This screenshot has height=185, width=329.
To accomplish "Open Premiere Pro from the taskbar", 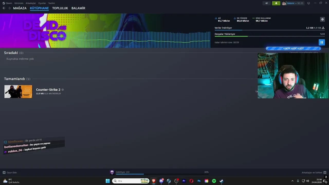I will pyautogui.click(x=184, y=181).
